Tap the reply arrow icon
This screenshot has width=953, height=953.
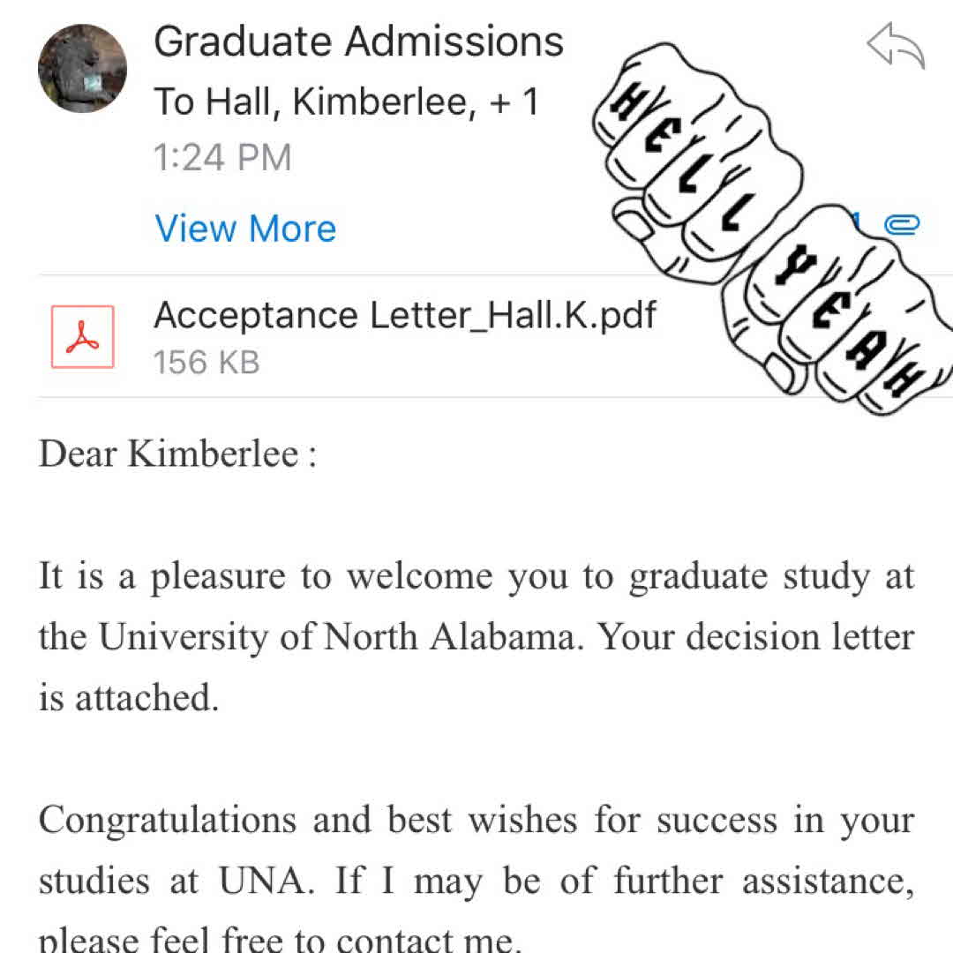click(896, 47)
